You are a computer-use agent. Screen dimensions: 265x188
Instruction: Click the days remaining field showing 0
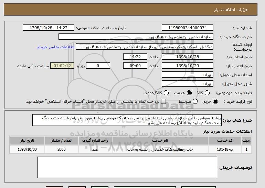(98, 66)
